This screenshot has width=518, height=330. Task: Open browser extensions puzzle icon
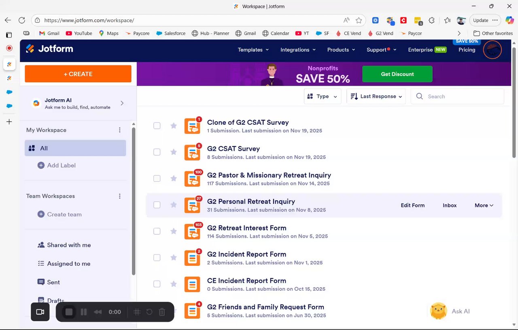point(431,20)
